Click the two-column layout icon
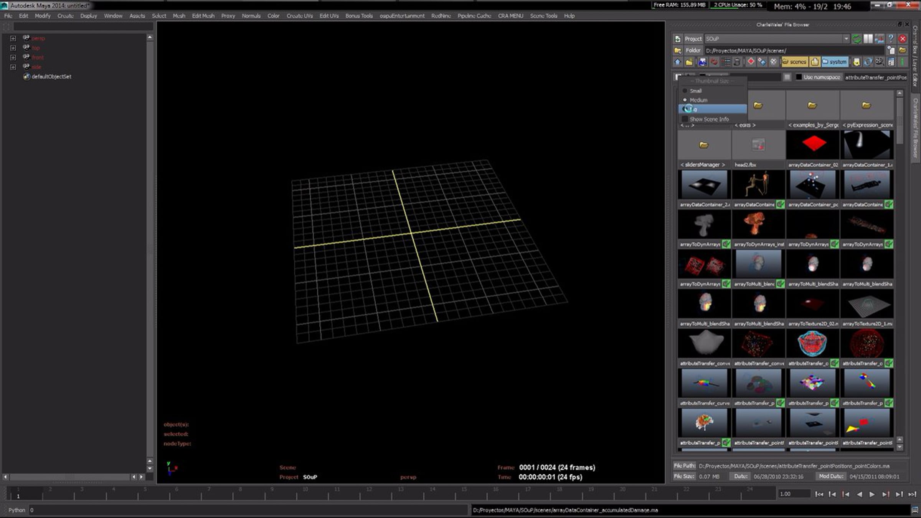Image resolution: width=921 pixels, height=518 pixels. point(868,39)
